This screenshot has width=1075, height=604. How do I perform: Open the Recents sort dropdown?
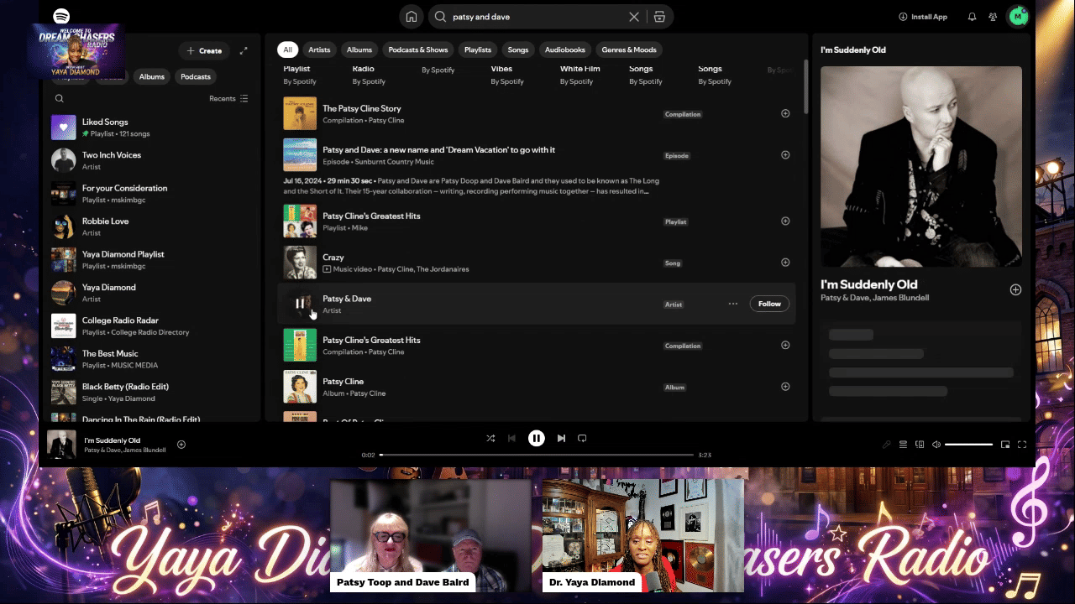tap(228, 98)
